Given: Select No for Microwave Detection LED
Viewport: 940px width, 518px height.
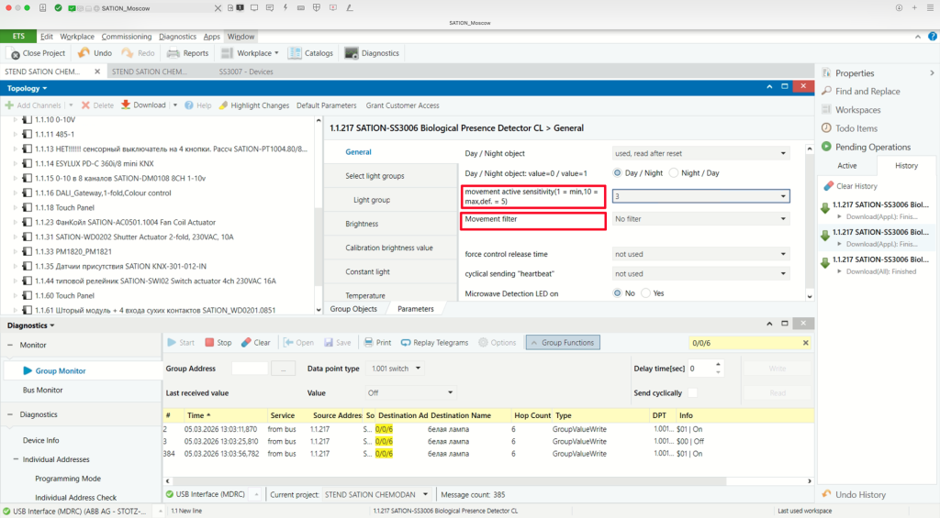Looking at the screenshot, I should click(618, 293).
